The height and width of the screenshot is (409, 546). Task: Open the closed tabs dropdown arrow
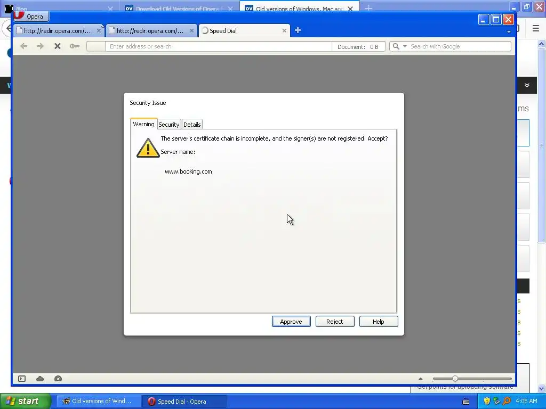pyautogui.click(x=509, y=31)
